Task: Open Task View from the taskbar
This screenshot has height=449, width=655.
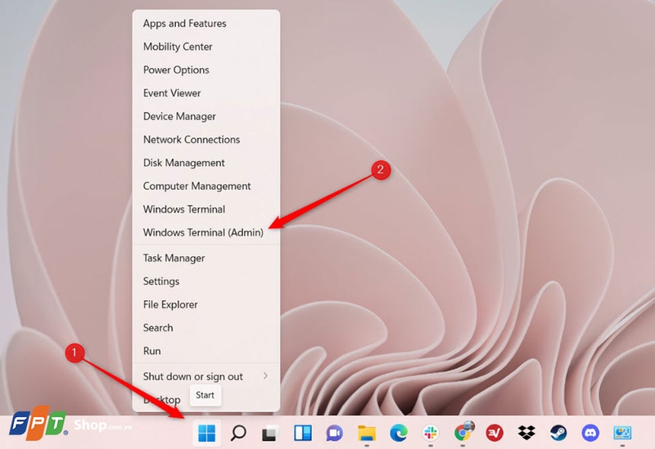Action: point(270,433)
